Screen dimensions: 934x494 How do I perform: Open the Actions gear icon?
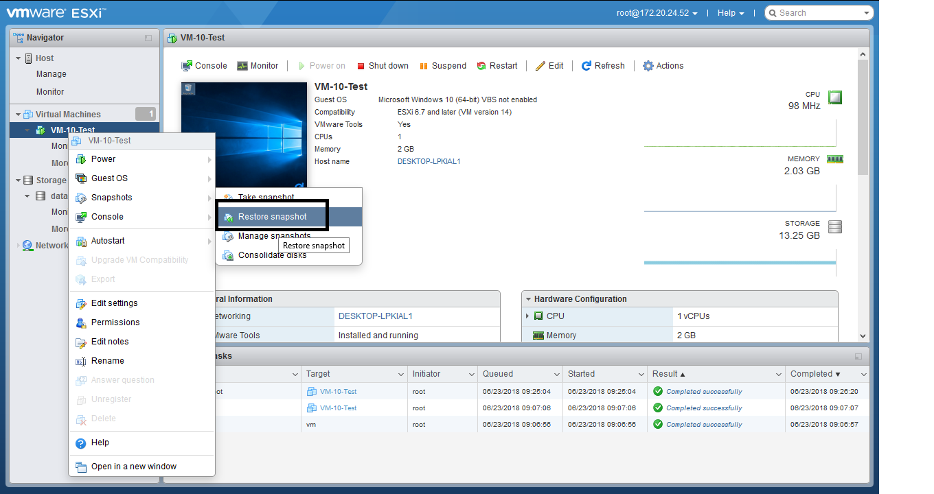pyautogui.click(x=648, y=66)
